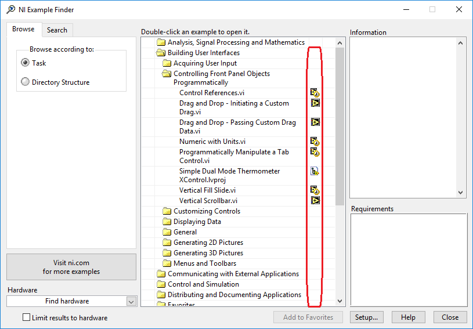
Task: Click the folder icon of Menus and Toolbars
Action: click(x=167, y=263)
